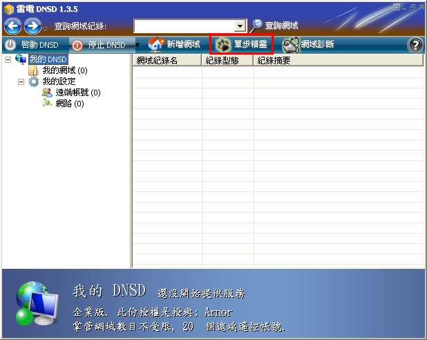The width and height of the screenshot is (427, 340).
Task: Select 遠端帳號 (0) tree item
Action: pyautogui.click(x=78, y=93)
